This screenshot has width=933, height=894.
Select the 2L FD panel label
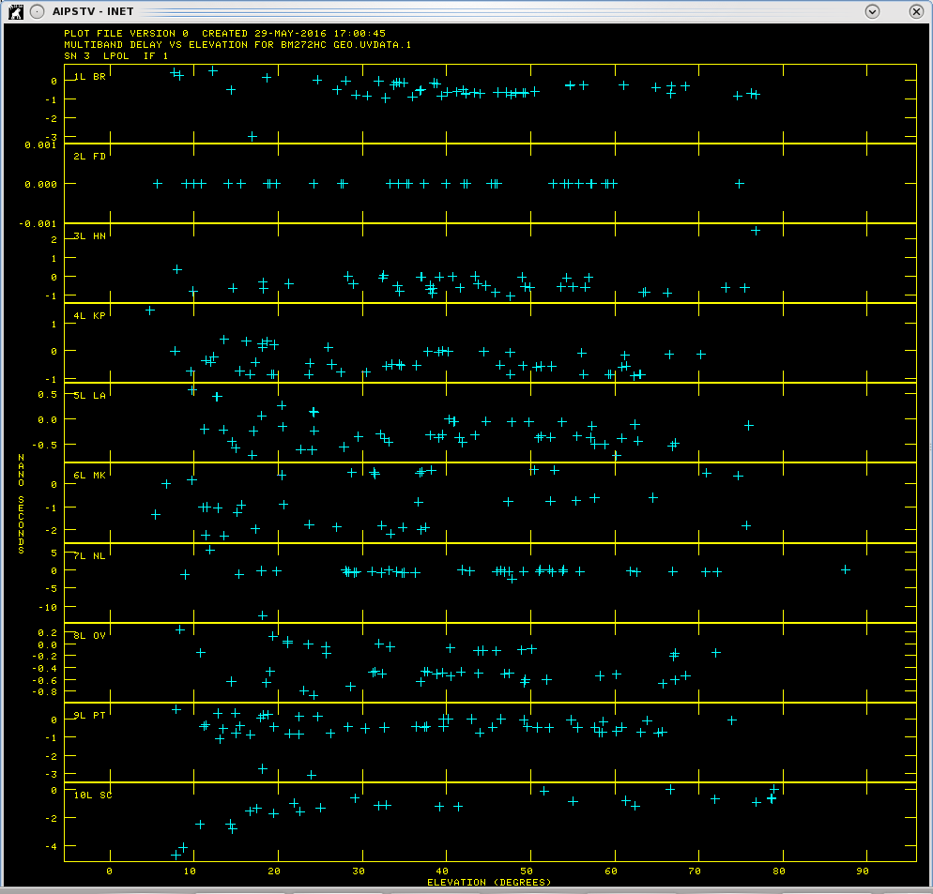pyautogui.click(x=90, y=157)
